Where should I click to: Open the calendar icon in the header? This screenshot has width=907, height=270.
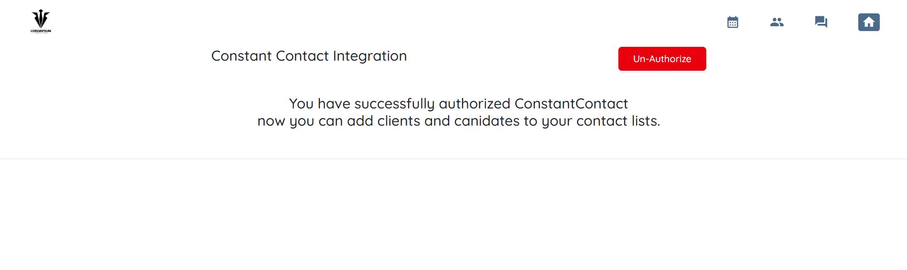tap(733, 22)
